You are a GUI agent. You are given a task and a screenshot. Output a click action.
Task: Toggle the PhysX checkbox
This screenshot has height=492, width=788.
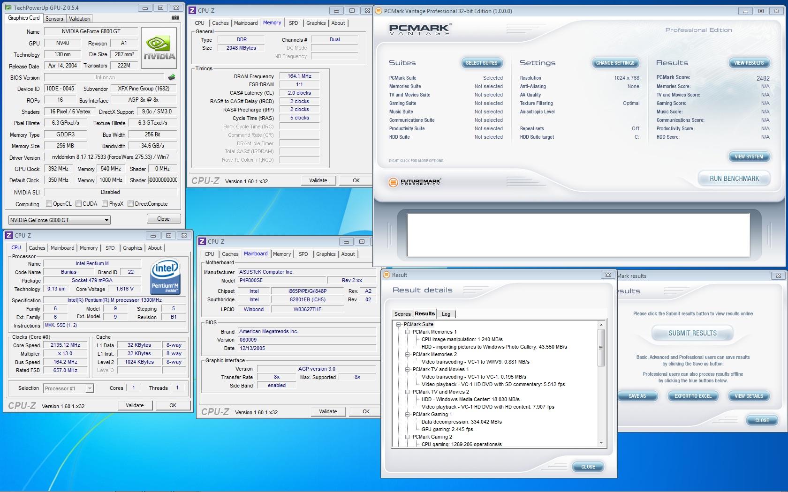pos(105,204)
